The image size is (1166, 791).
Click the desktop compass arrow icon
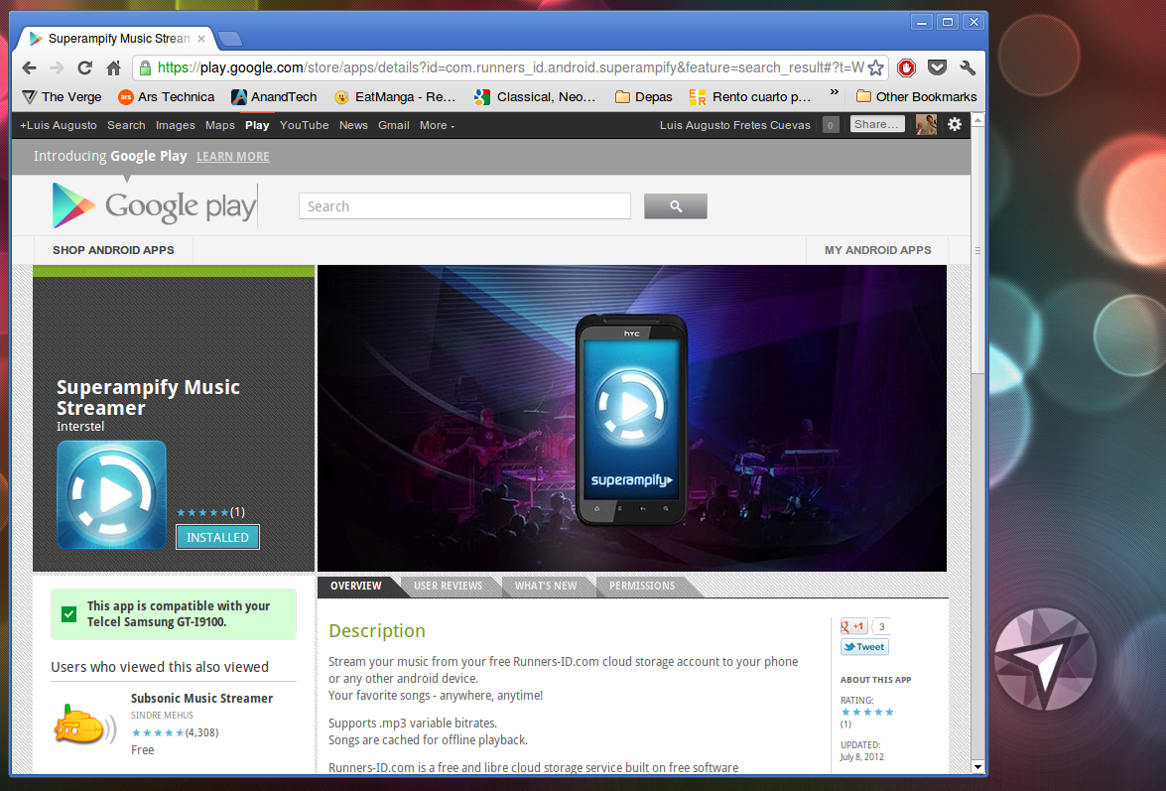[1045, 659]
